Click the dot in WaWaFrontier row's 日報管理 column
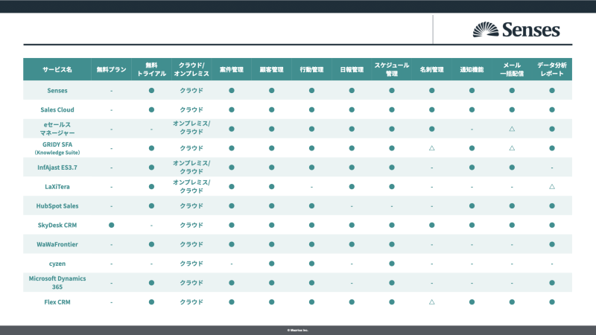596x335 pixels. pos(352,244)
